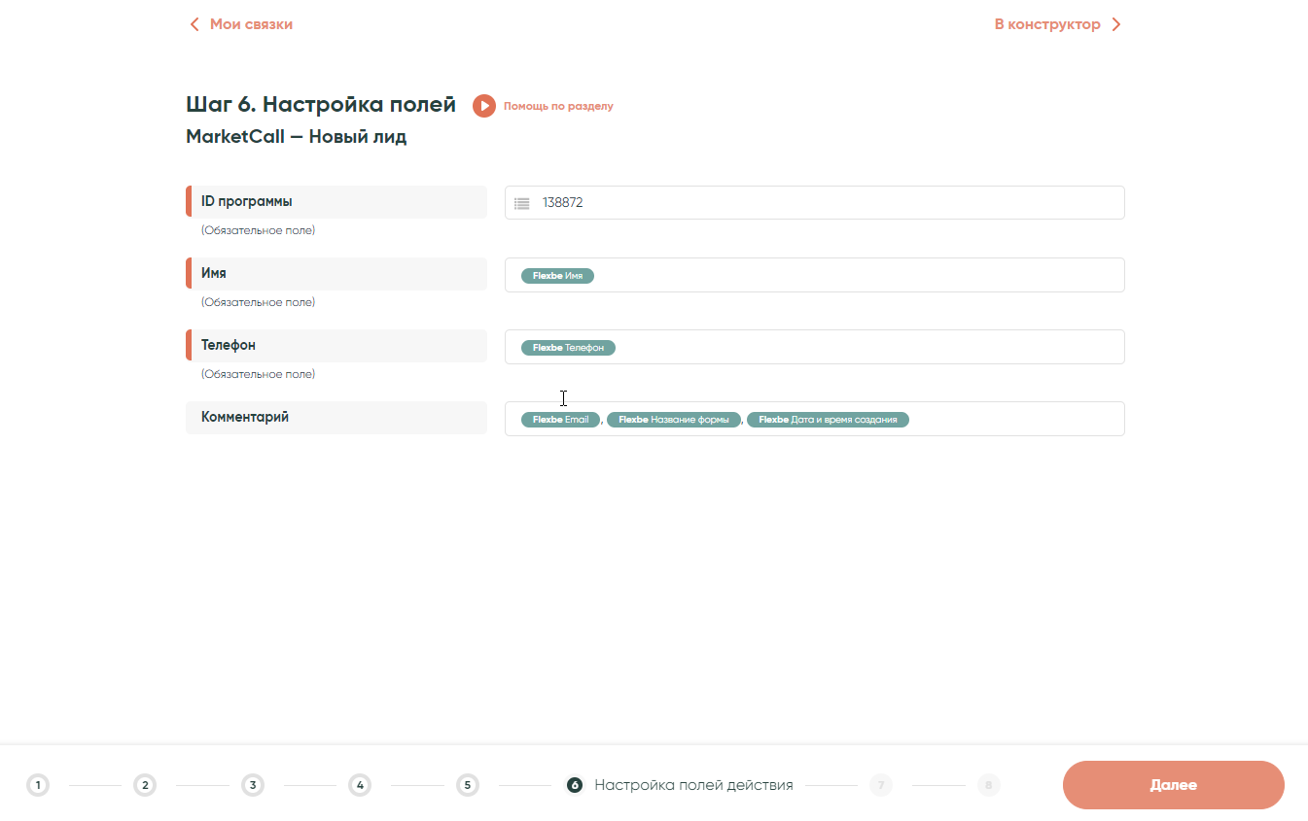Select the Flexbe Телефон tag
The image size is (1308, 821).
click(568, 348)
